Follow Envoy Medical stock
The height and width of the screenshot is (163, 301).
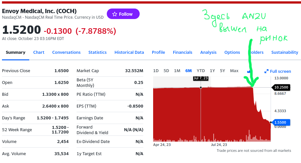[123, 14]
